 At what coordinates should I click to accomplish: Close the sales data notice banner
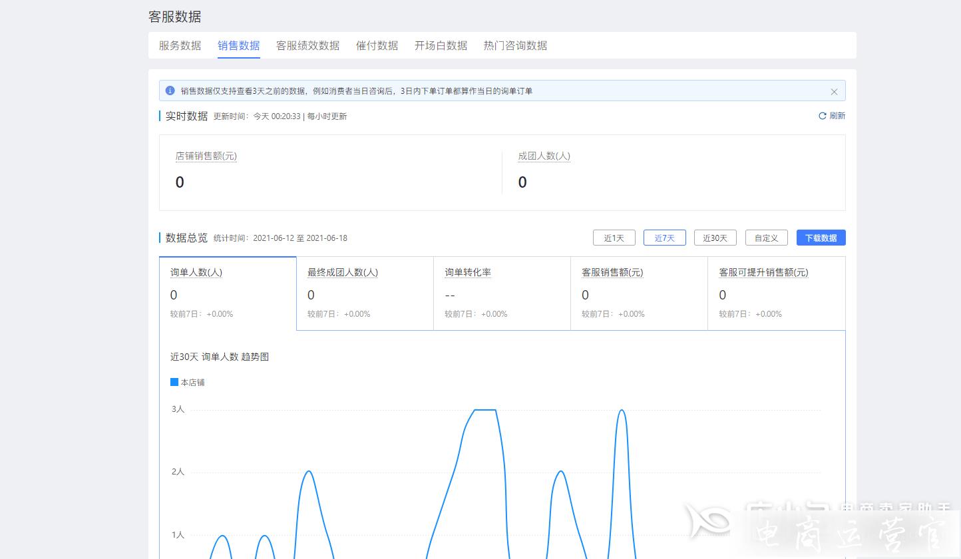point(834,92)
